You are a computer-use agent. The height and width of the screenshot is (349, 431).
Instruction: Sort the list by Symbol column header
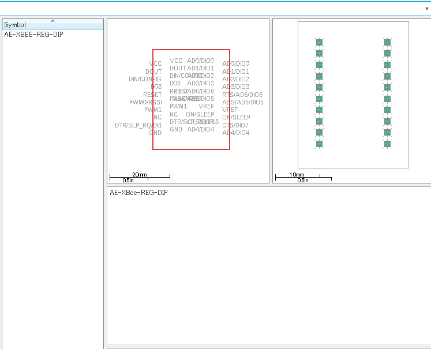pyautogui.click(x=53, y=24)
